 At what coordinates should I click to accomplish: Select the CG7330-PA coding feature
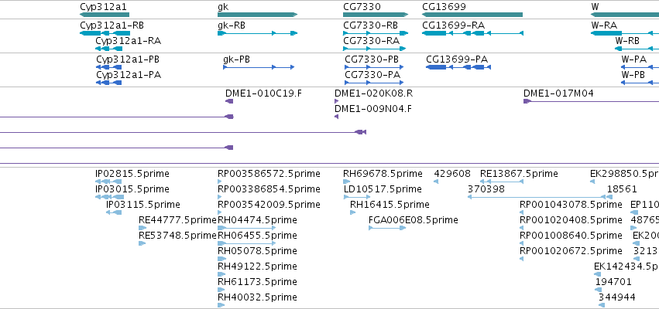pos(374,83)
